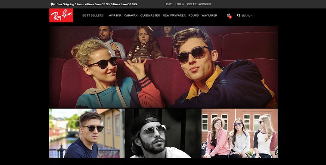Browse the New Wayfarer category
This screenshot has height=165, width=326.
click(x=174, y=15)
